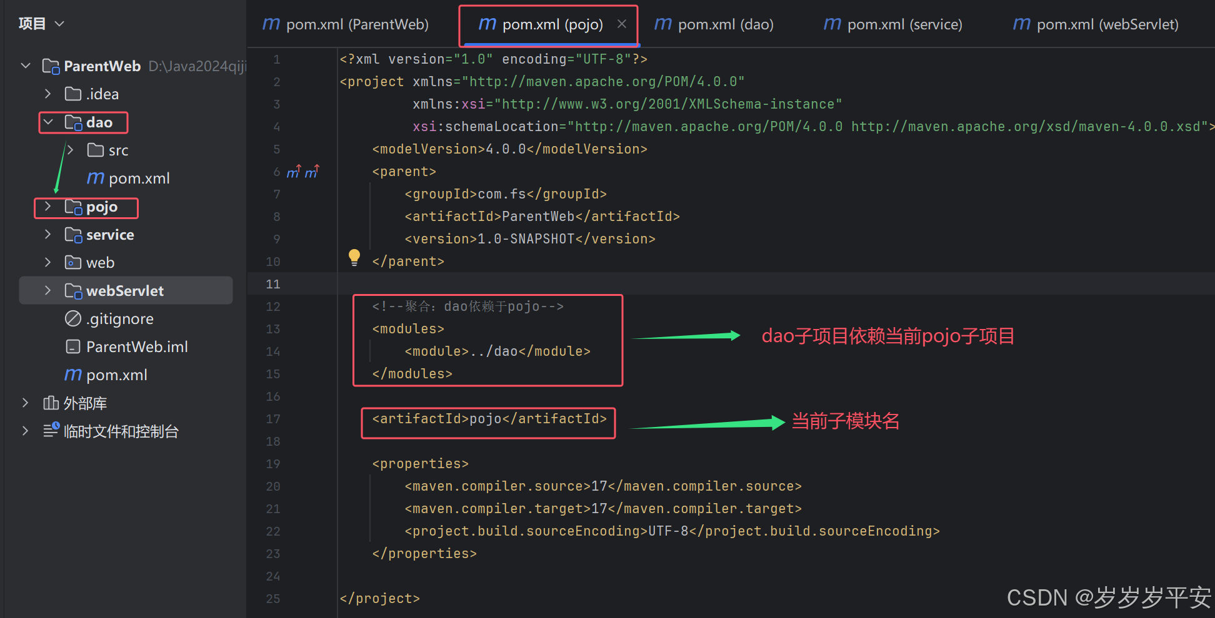1215x618 pixels.
Task: Expand the pojo module node
Action: 48,206
